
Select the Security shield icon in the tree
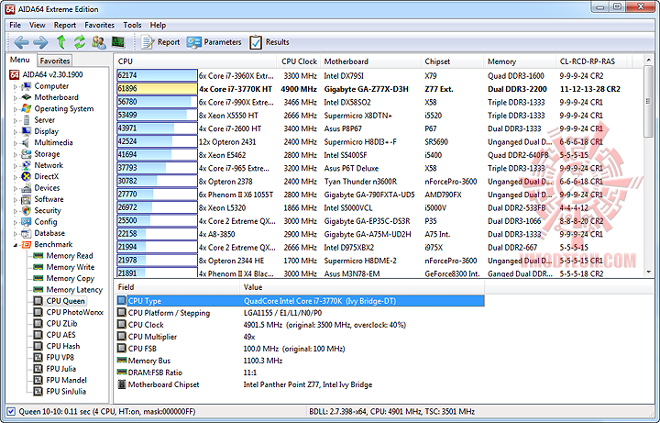(26, 211)
